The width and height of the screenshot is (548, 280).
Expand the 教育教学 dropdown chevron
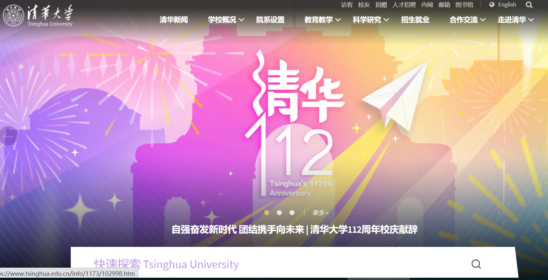338,20
